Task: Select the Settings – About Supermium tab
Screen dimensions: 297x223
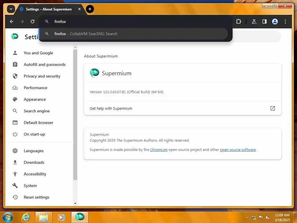Action: (49, 9)
